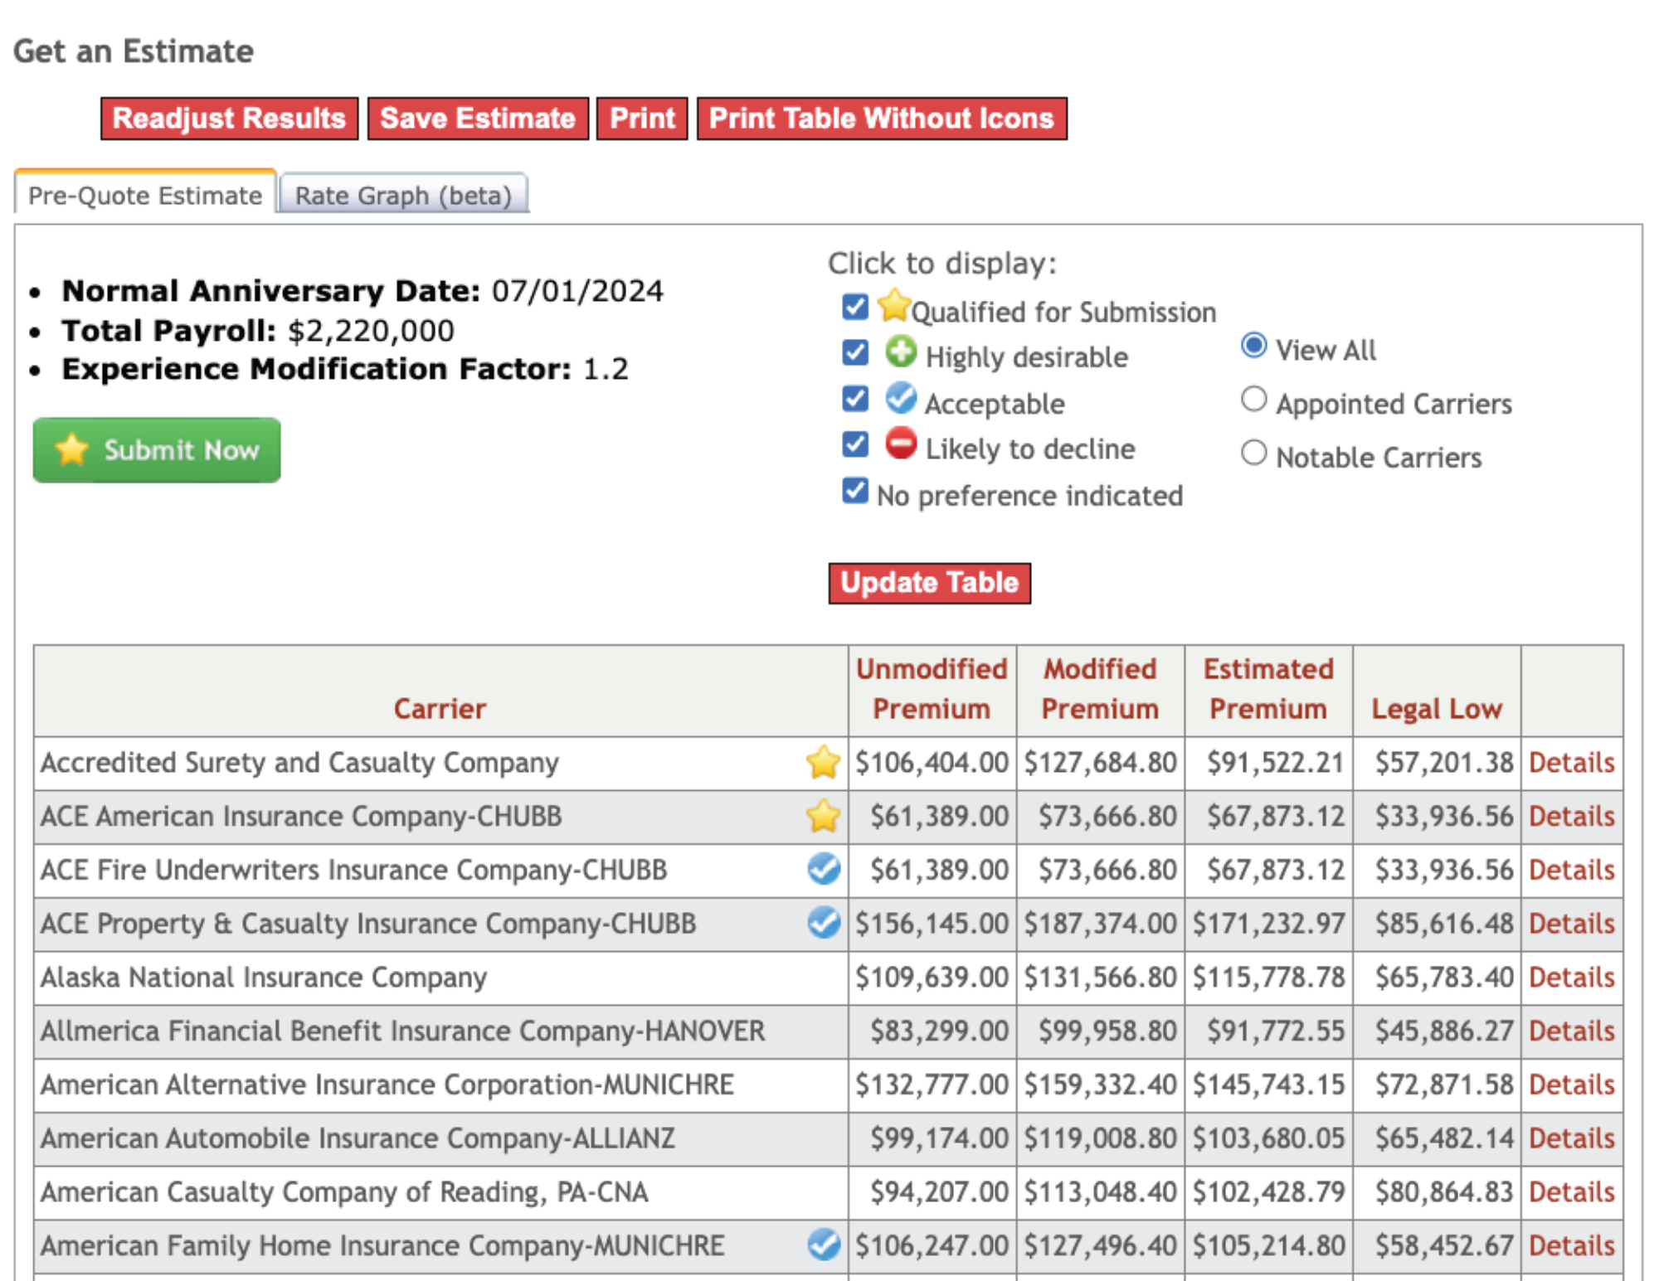Click the yellow star inside Submit Now button
The width and height of the screenshot is (1659, 1281).
click(71, 450)
